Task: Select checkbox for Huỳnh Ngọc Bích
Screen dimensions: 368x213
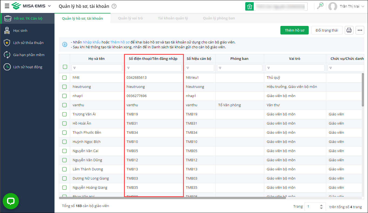Action: tap(64, 142)
